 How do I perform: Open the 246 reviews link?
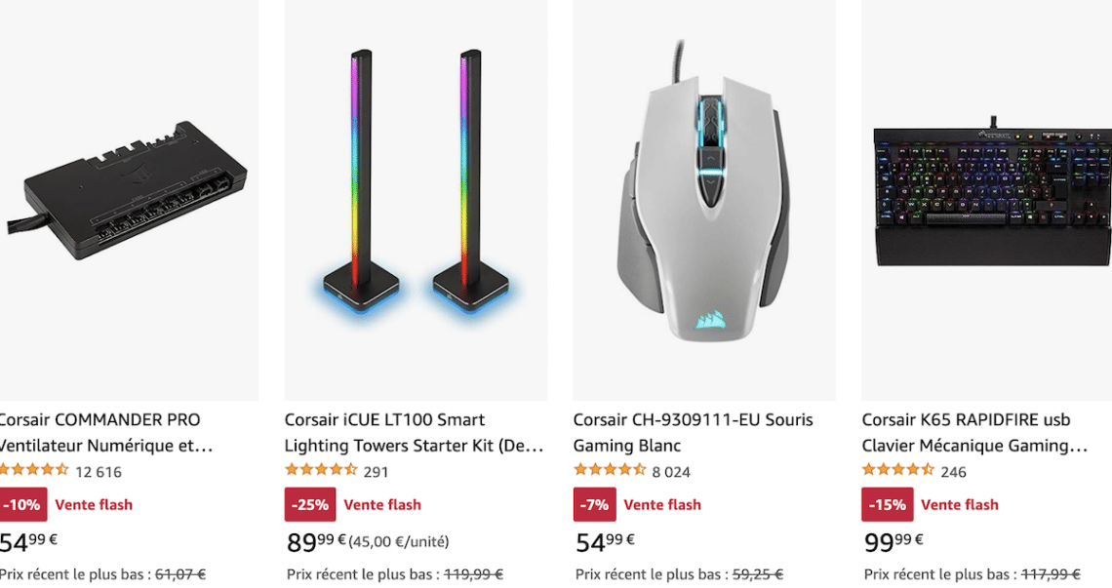(954, 472)
